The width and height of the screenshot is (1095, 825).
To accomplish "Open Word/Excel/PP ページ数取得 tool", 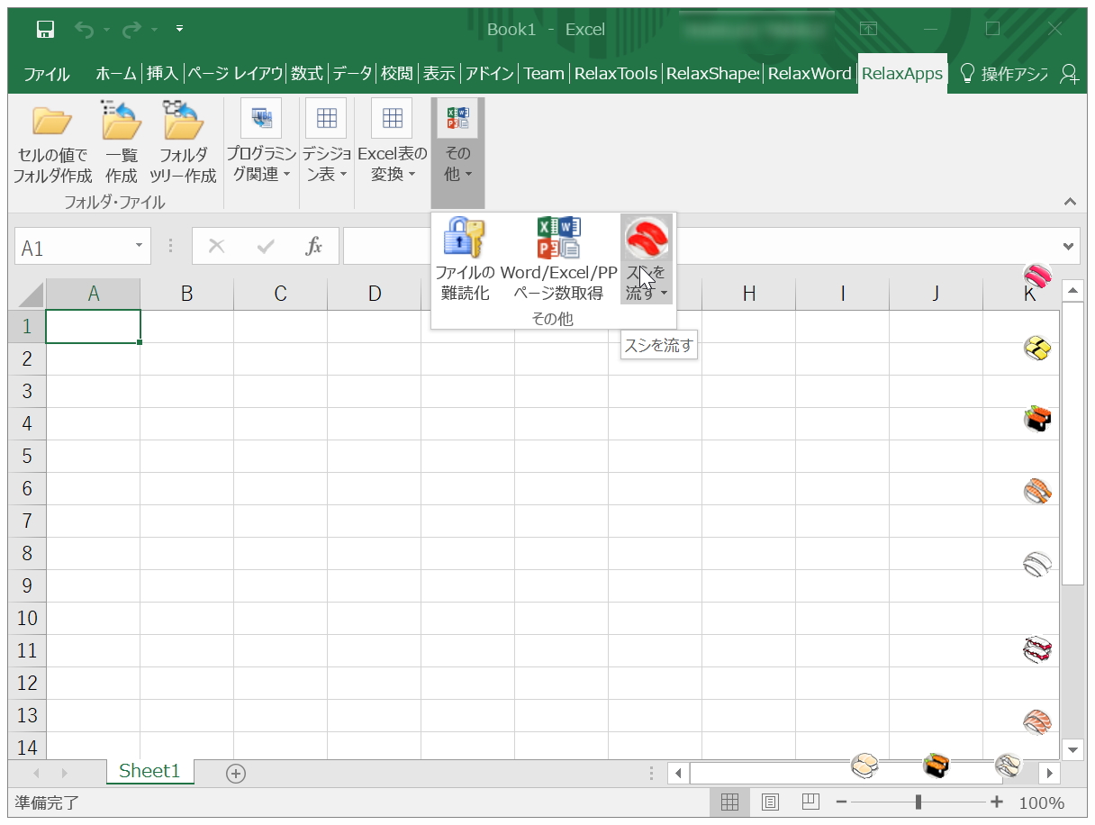I will (559, 238).
